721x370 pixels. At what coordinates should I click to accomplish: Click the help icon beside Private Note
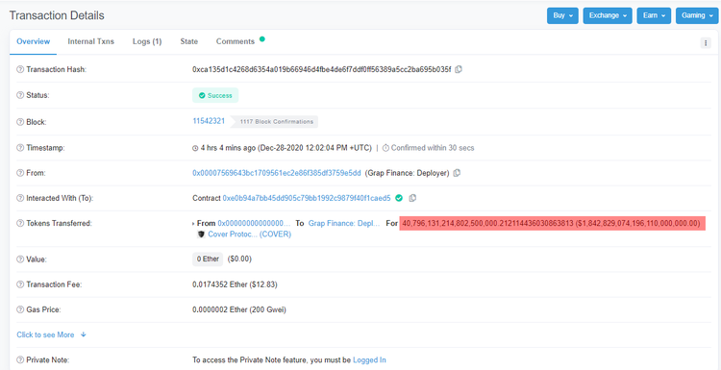[x=20, y=359]
